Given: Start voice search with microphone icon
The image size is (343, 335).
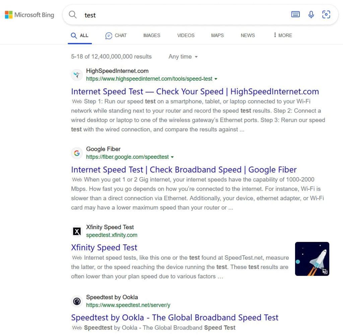Looking at the screenshot, I should click(311, 14).
